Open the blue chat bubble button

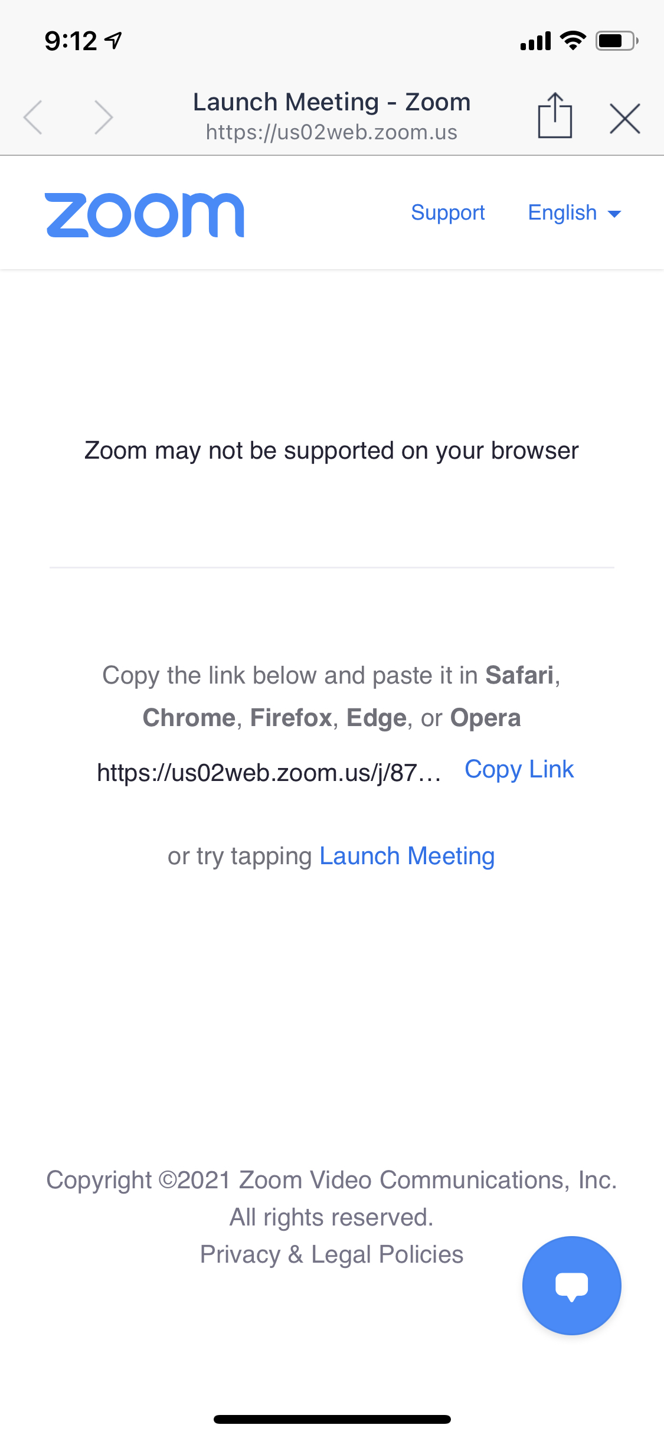point(571,1285)
